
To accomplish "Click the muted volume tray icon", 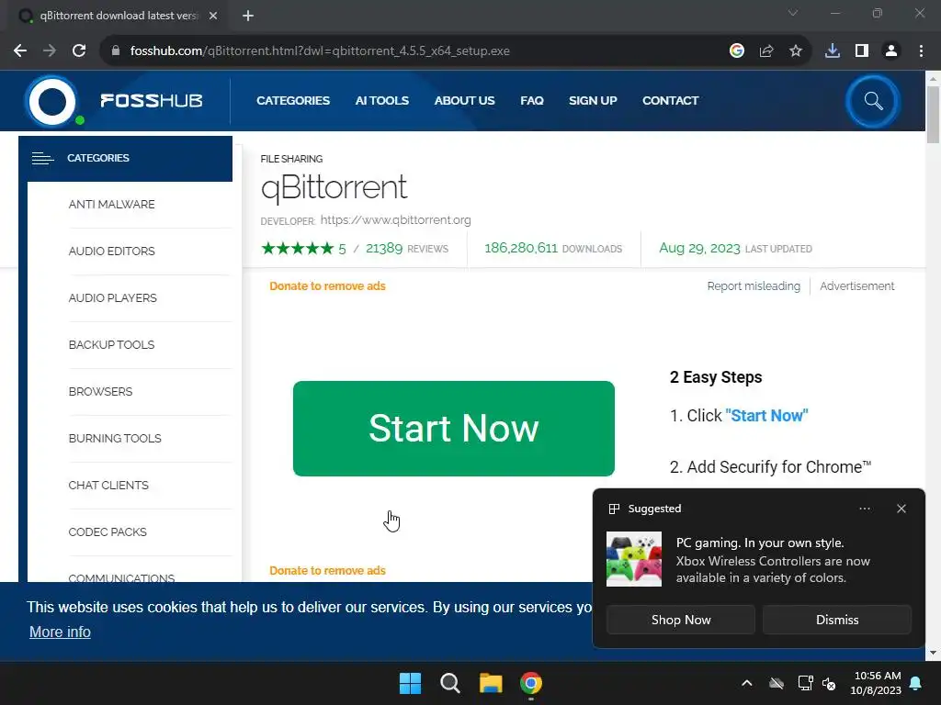I will 830,683.
